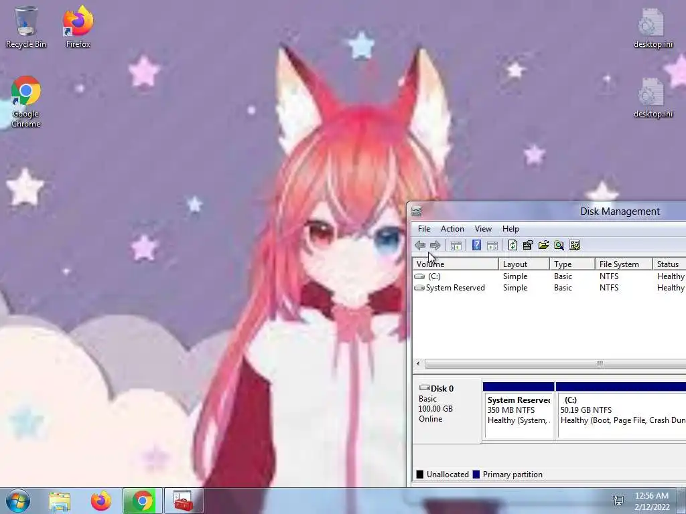Click the black Unallocated legend swatch
The height and width of the screenshot is (514, 686).
(x=420, y=475)
